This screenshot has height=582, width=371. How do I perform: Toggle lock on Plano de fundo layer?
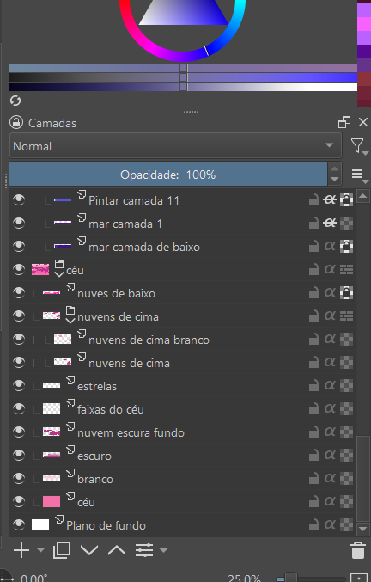point(314,525)
